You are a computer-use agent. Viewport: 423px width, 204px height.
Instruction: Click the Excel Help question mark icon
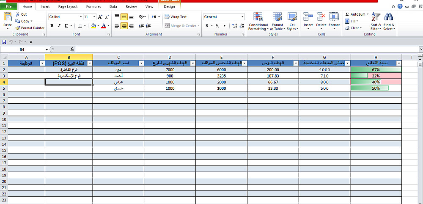400,6
